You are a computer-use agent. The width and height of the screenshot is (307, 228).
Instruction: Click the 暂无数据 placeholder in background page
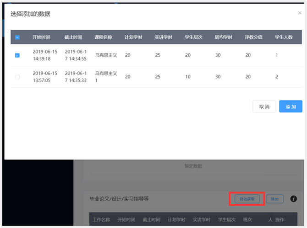pyautogui.click(x=193, y=166)
